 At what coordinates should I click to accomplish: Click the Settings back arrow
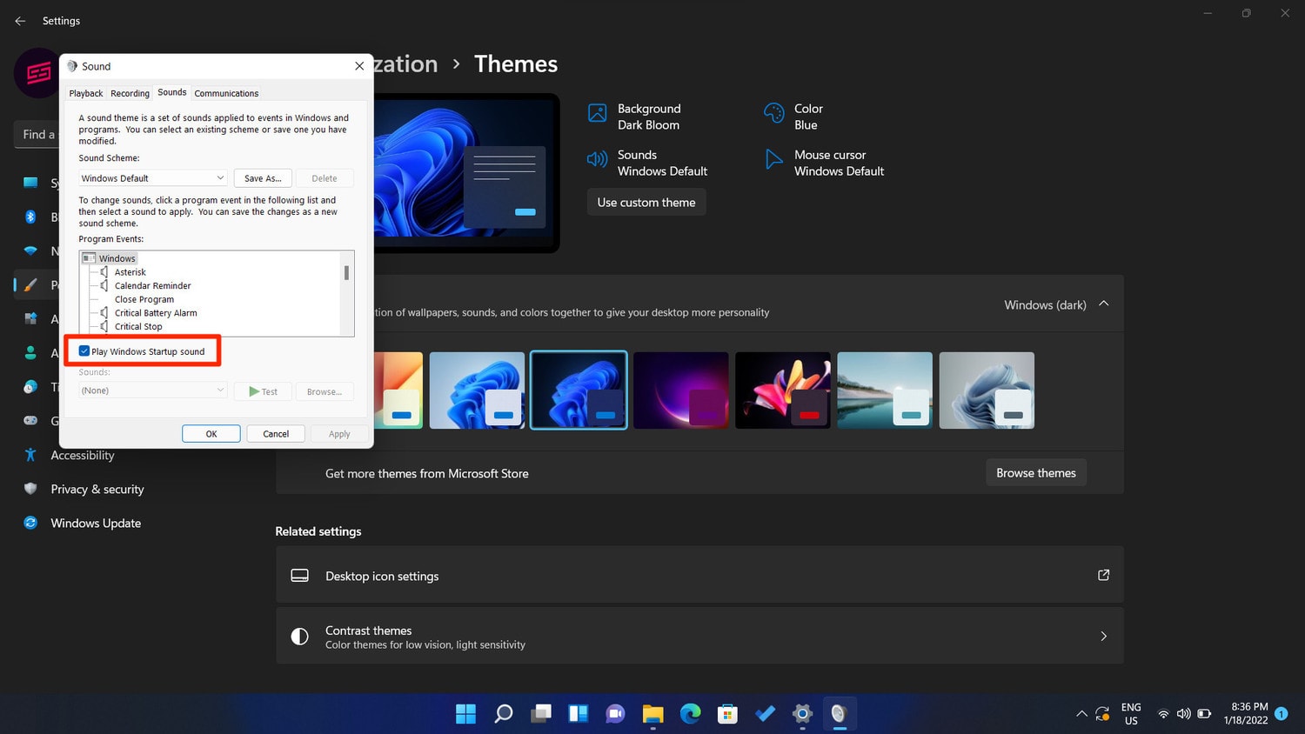coord(20,21)
